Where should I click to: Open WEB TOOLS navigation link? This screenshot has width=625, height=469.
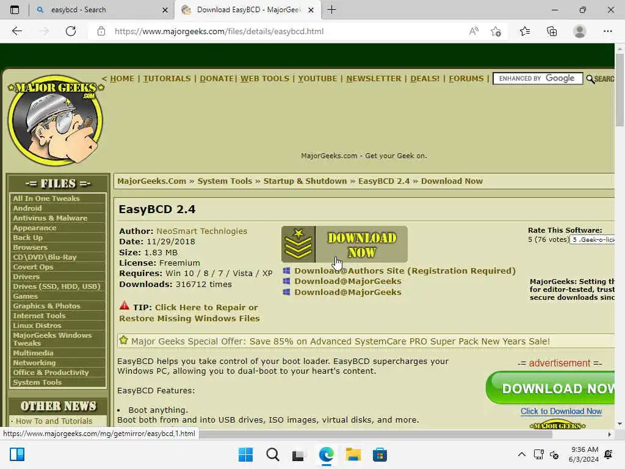265,79
